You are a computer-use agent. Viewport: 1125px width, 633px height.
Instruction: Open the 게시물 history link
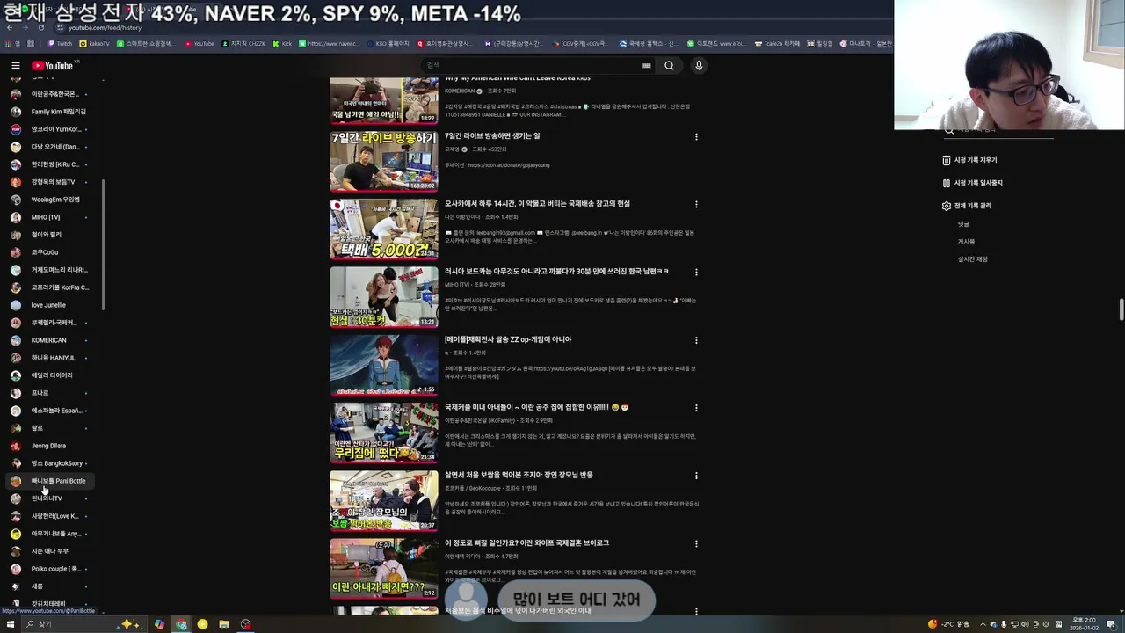tap(966, 242)
